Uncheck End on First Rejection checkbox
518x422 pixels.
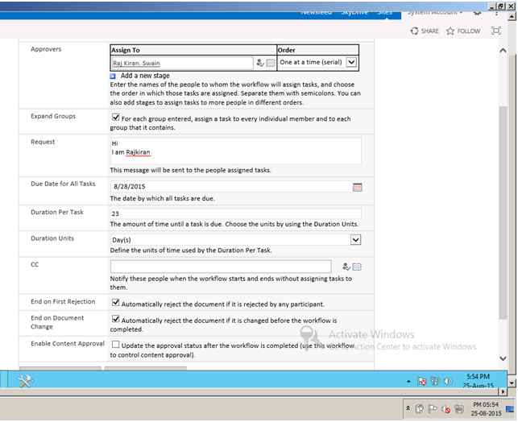point(116,302)
